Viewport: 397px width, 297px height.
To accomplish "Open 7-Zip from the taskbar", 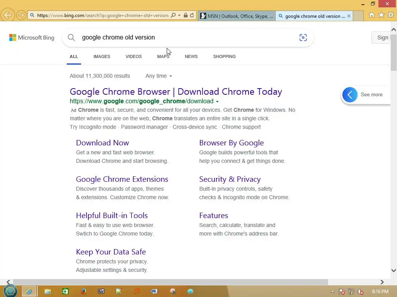I will 101,292.
